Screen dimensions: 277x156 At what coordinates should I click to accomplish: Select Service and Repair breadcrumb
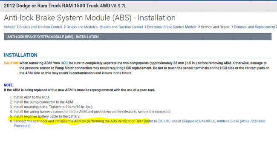pos(215,27)
